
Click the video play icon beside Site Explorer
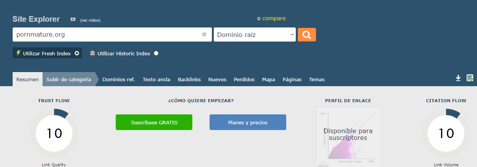point(73,19)
